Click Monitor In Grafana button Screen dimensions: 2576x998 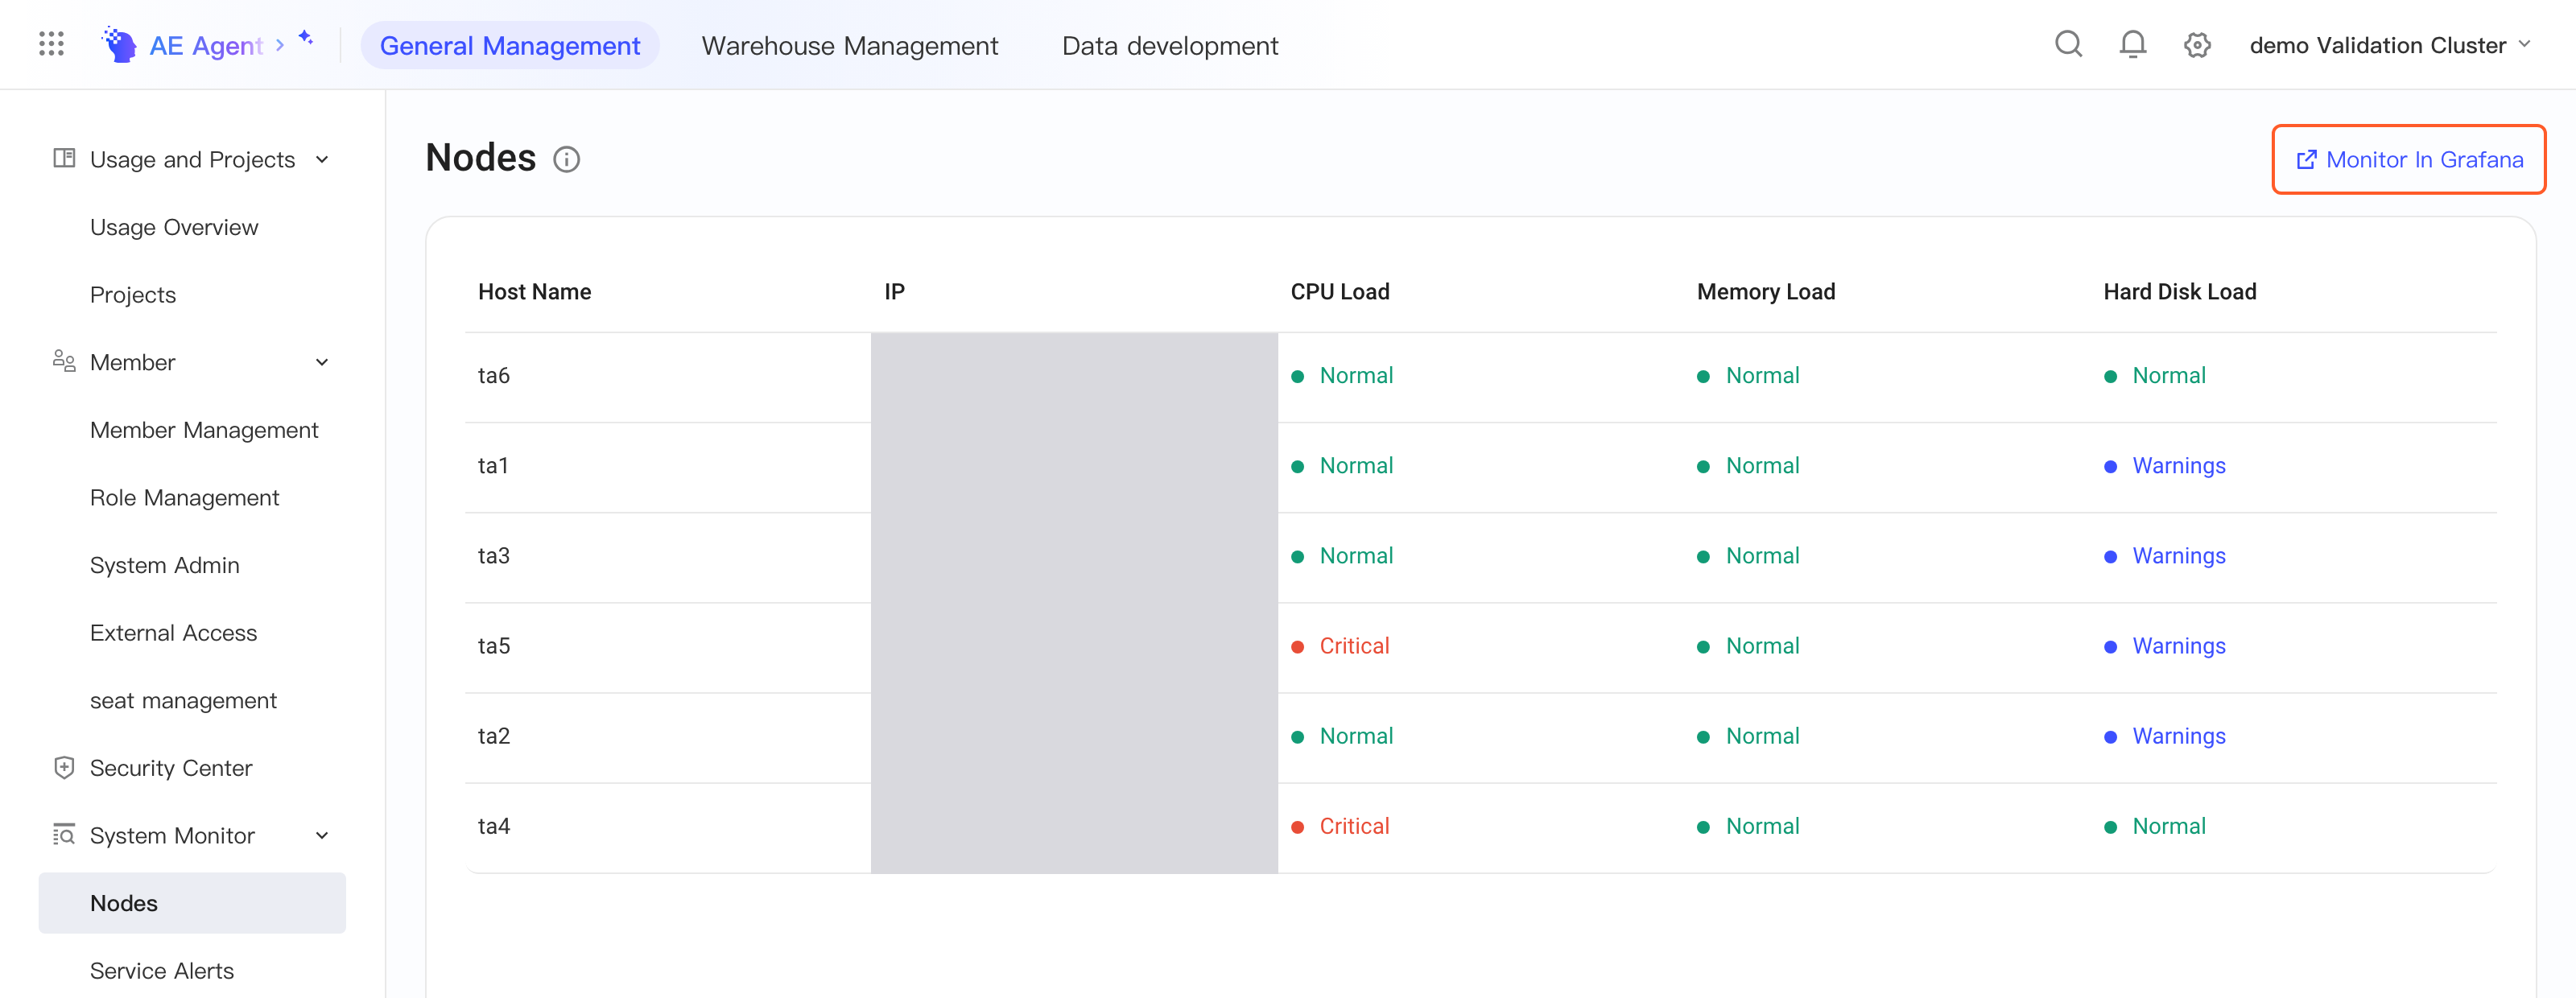click(2408, 160)
